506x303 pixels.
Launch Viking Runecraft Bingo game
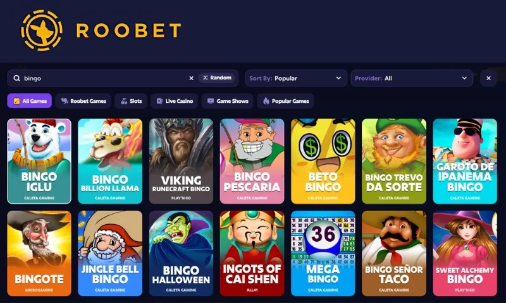[x=181, y=162]
